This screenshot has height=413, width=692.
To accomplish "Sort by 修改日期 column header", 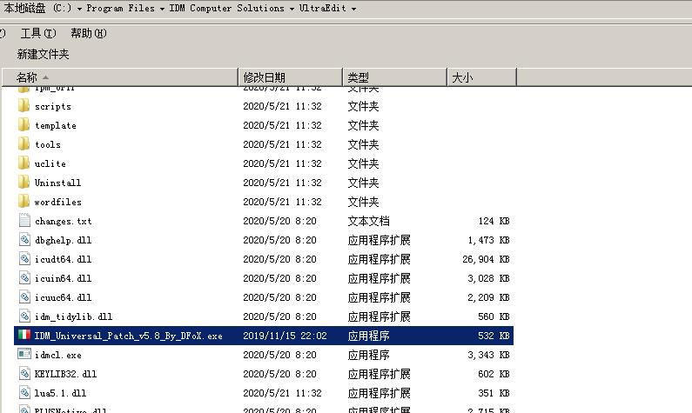I will (x=291, y=77).
